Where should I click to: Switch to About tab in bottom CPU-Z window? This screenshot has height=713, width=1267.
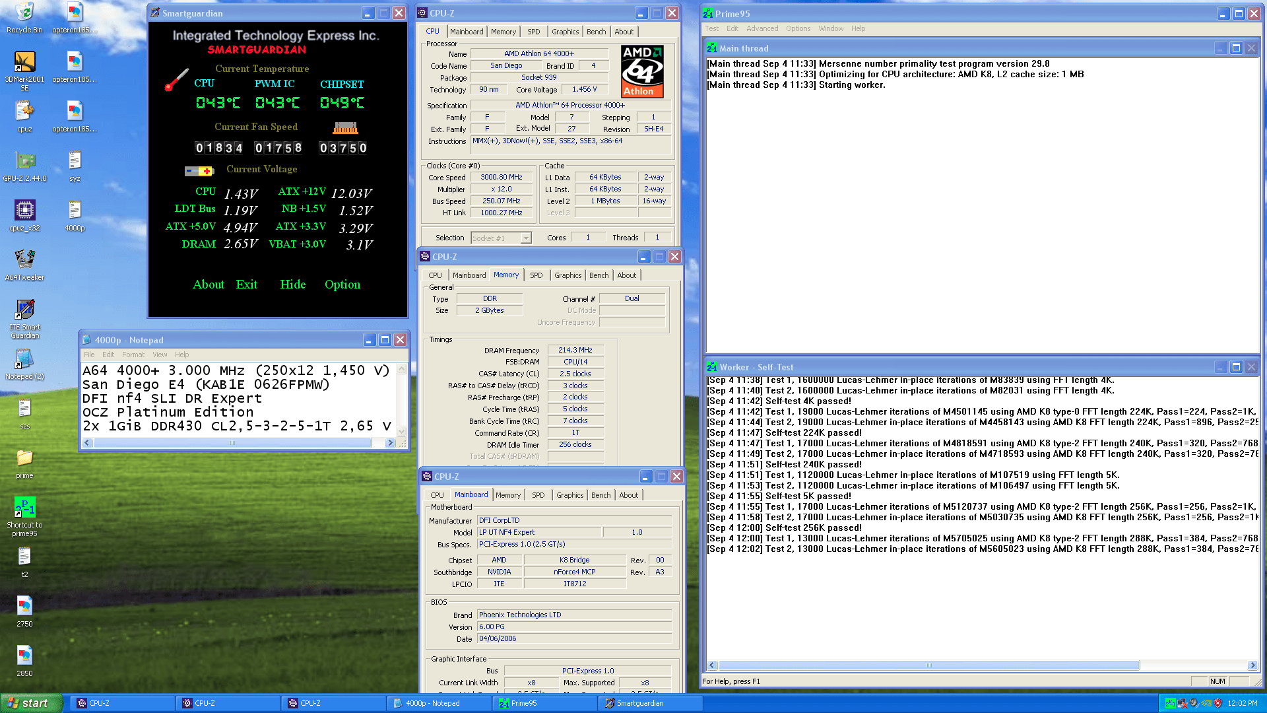click(628, 495)
